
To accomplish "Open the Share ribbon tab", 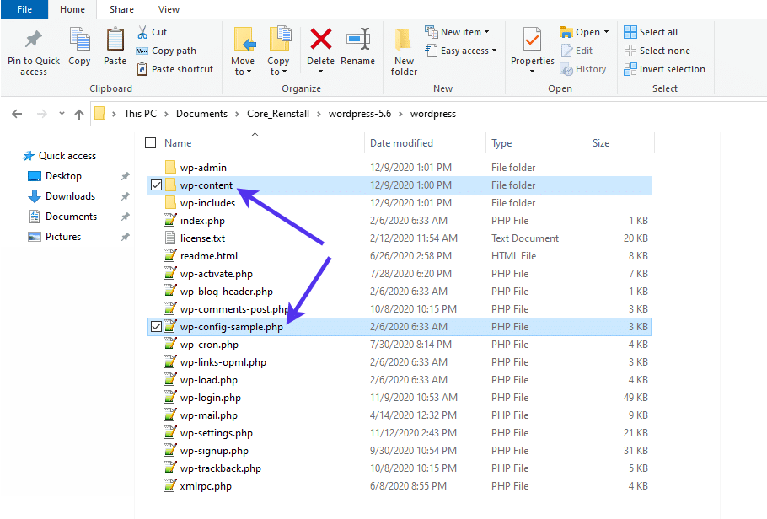I will [x=121, y=9].
